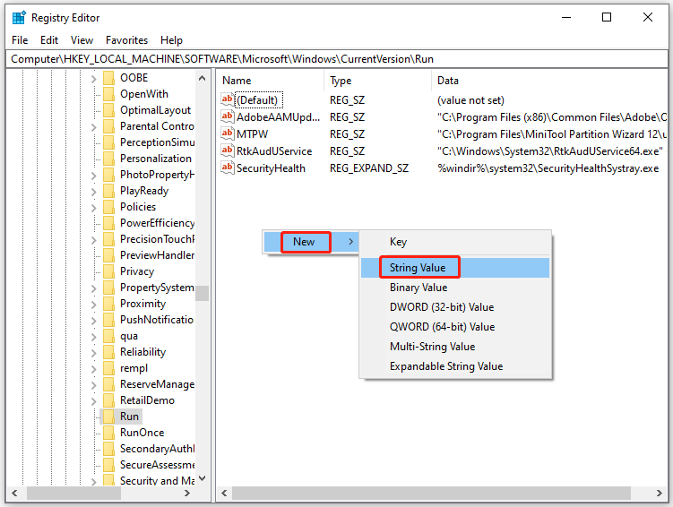
Task: Click the Policies folder icon
Action: pos(108,207)
